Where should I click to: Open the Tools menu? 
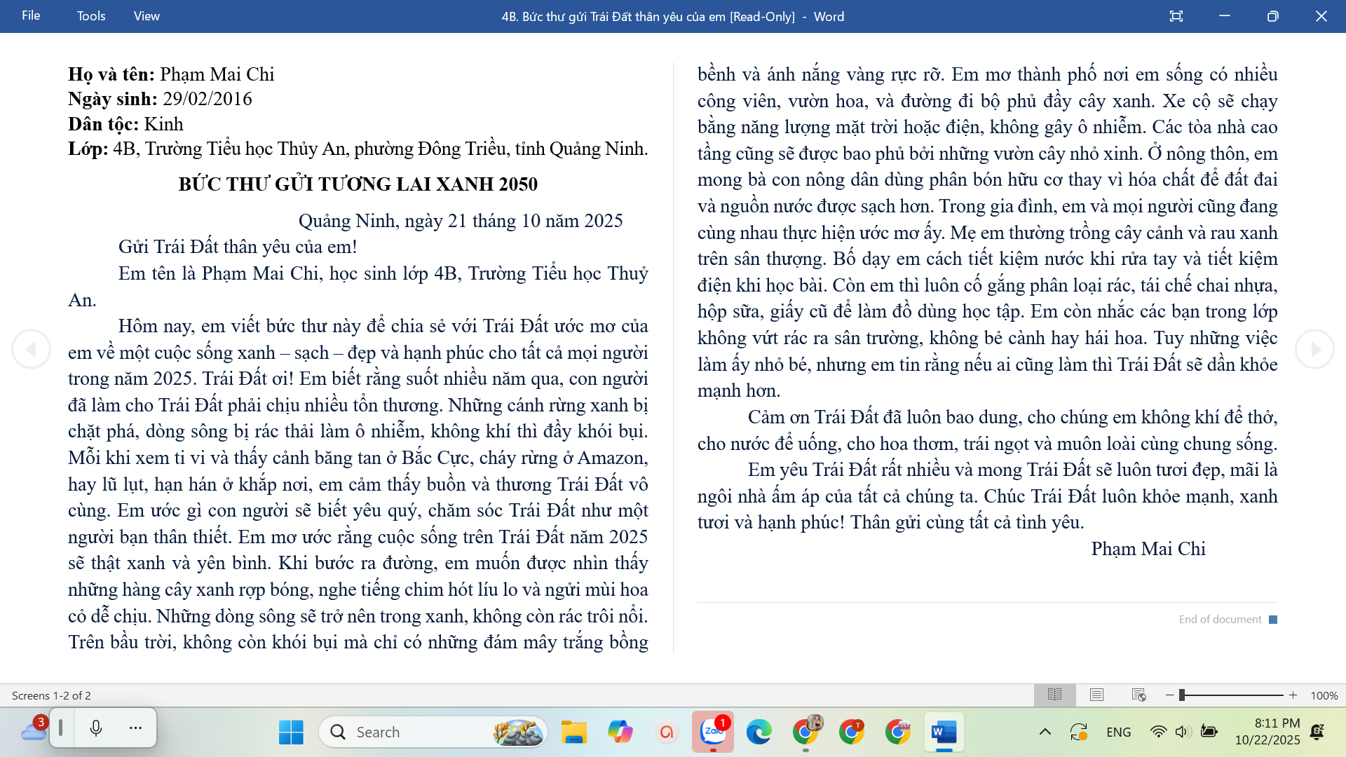[91, 16]
